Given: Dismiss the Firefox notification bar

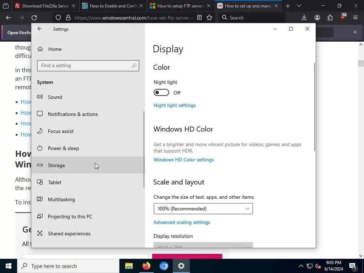Looking at the screenshot, I should pos(355,32).
